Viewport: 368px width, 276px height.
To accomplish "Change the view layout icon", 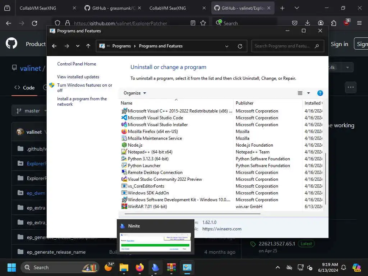I will [300, 93].
